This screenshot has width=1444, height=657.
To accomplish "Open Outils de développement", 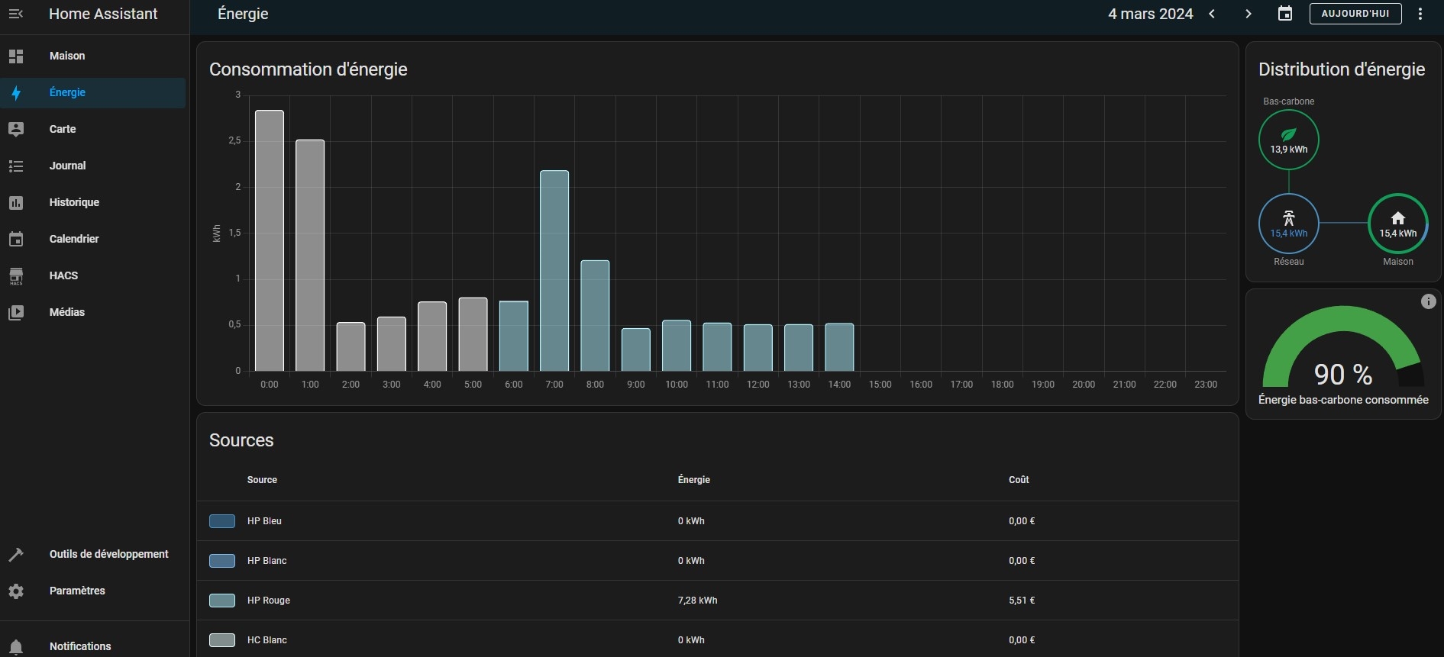I will pos(108,554).
